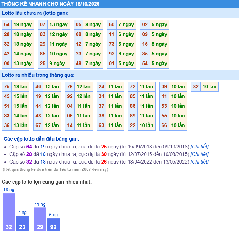The width and height of the screenshot is (239, 234).
Task: Click frequent number 41
Action: [164, 96]
